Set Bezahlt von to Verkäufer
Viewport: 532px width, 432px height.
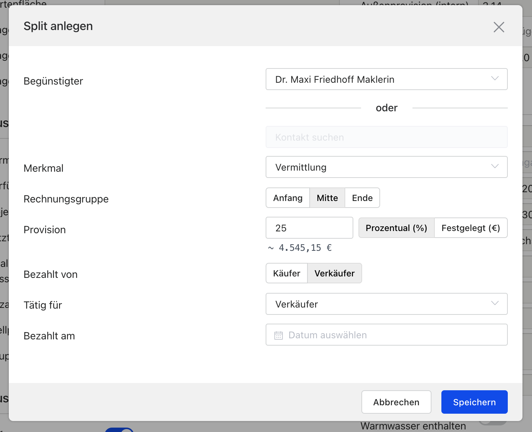coord(334,273)
